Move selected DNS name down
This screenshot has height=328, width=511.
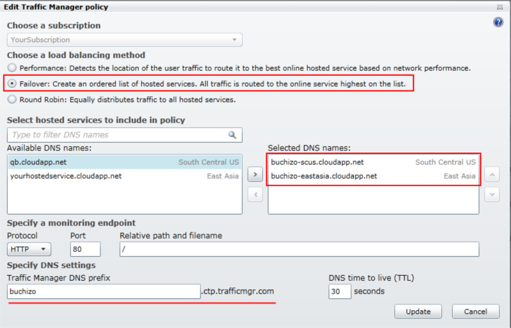[x=492, y=195]
